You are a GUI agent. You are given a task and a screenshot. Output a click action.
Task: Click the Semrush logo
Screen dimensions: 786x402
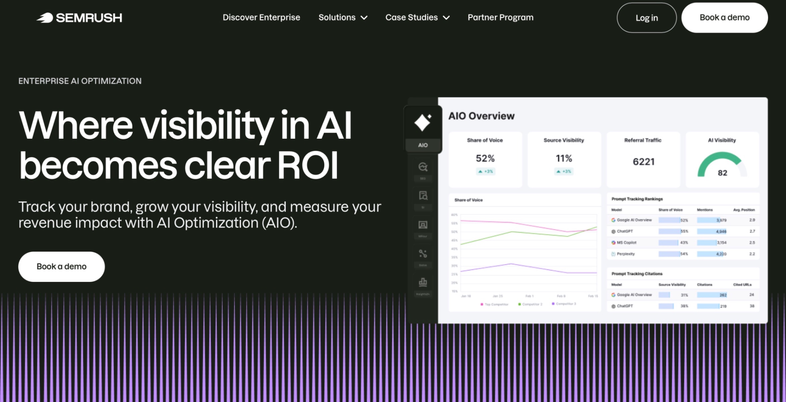[80, 17]
